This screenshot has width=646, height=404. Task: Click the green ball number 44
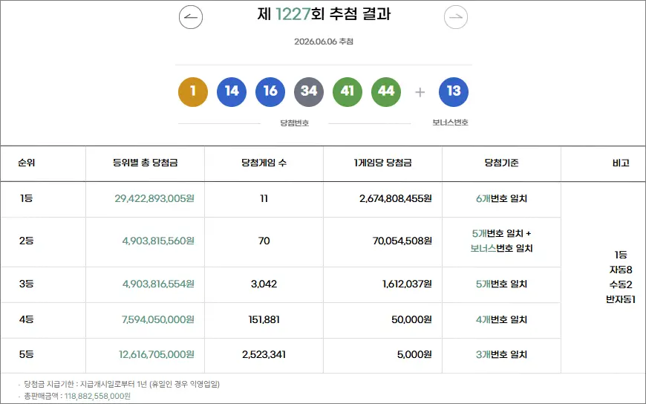click(x=386, y=91)
